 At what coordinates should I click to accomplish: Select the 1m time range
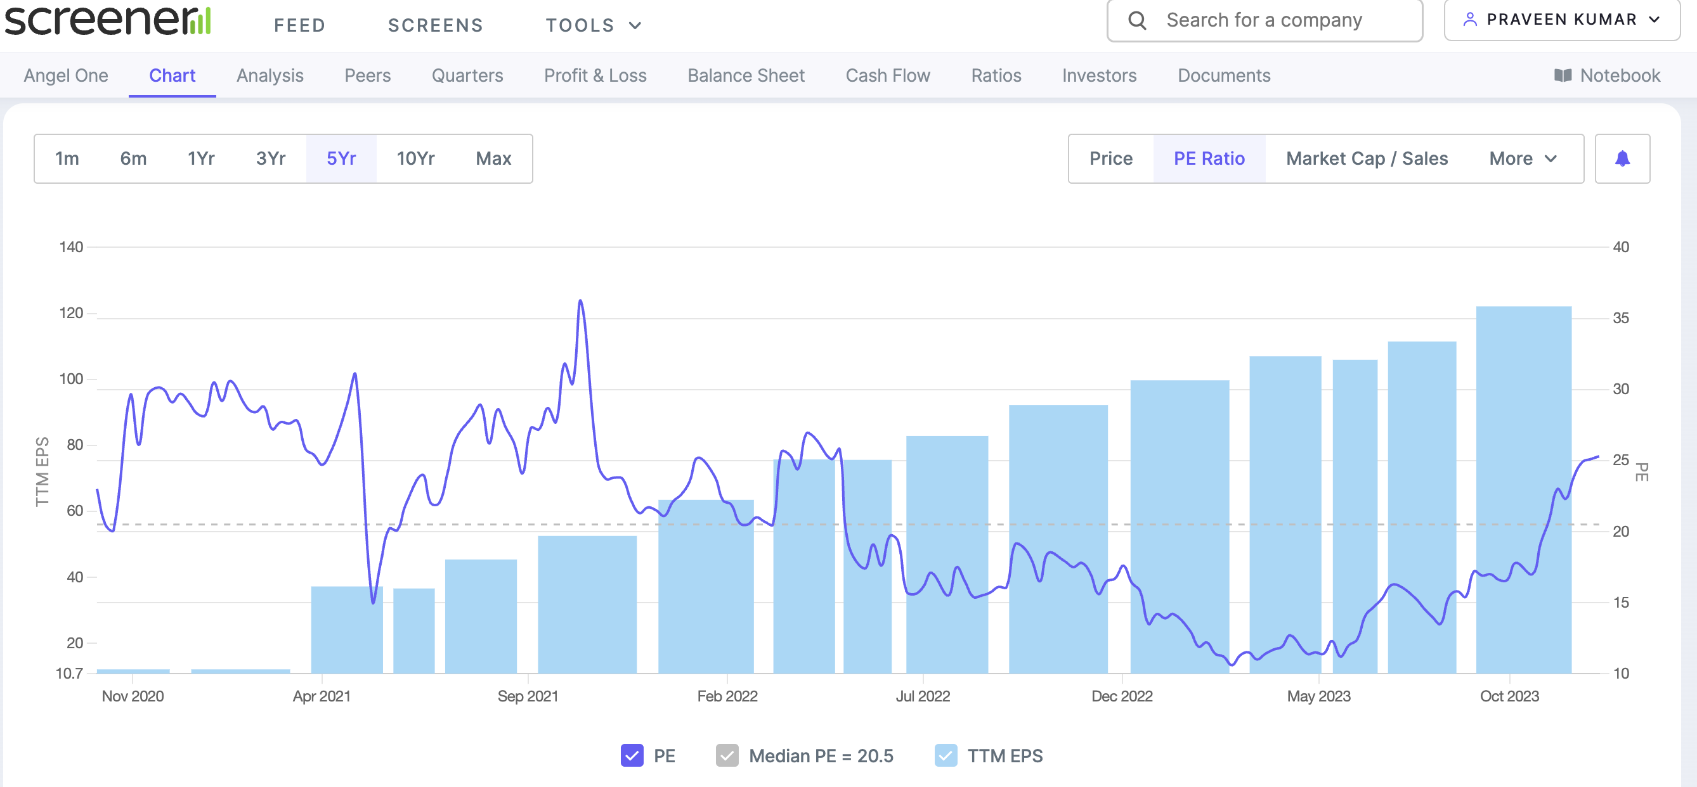click(x=67, y=158)
